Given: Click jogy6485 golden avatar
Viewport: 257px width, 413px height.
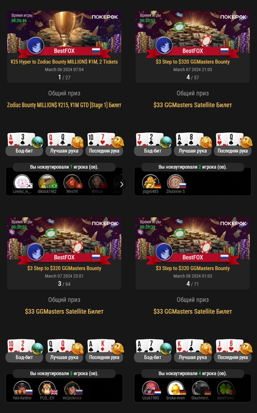Looking at the screenshot, I should tap(150, 182).
